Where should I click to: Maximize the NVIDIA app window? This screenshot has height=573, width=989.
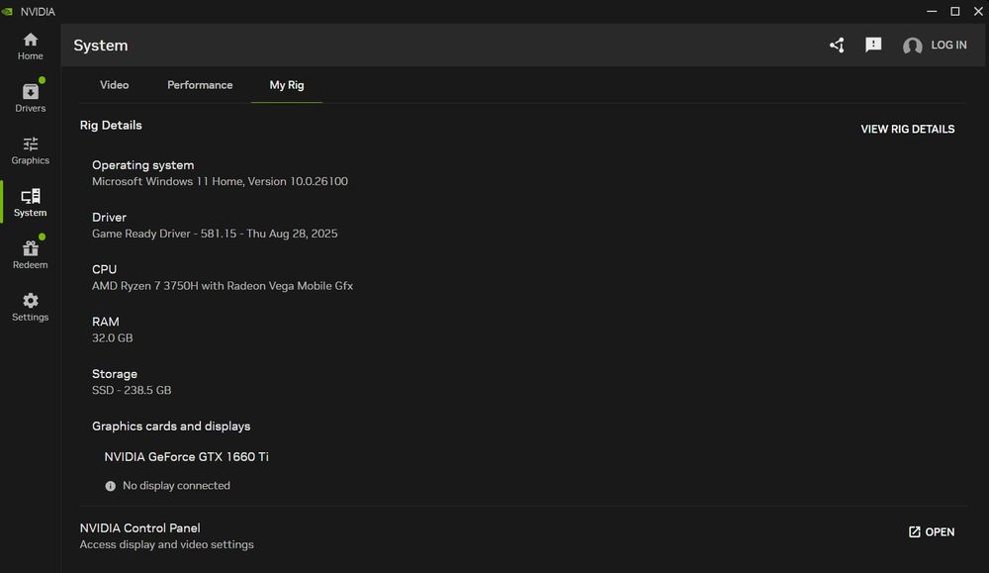tap(955, 12)
